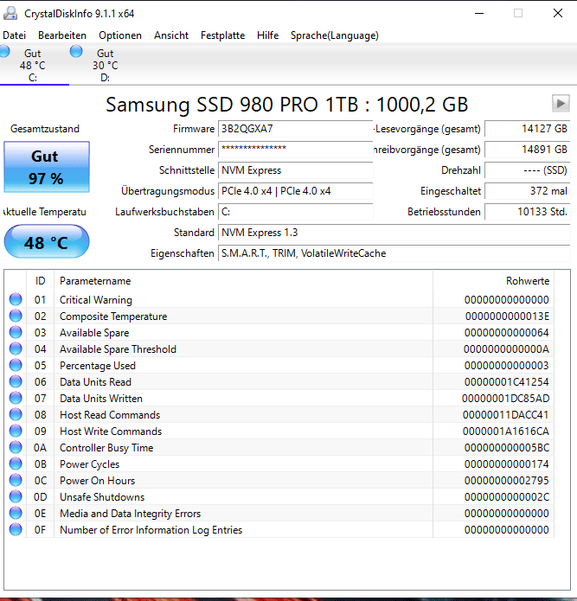Screen dimensions: 577x601
Task: Click the Eingeschaltet value 372 mal
Action: coord(528,191)
